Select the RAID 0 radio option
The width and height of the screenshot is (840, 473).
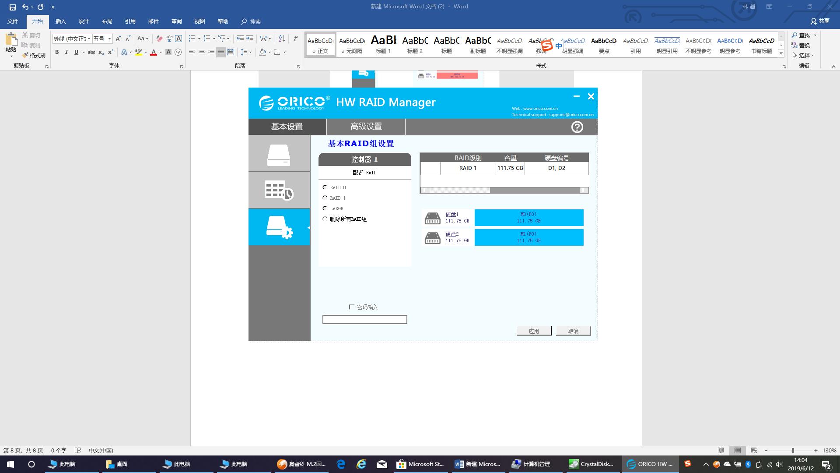[x=325, y=187]
